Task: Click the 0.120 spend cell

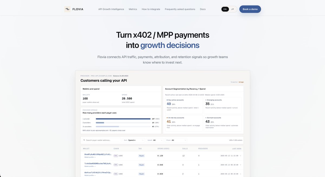Action: tap(160, 156)
